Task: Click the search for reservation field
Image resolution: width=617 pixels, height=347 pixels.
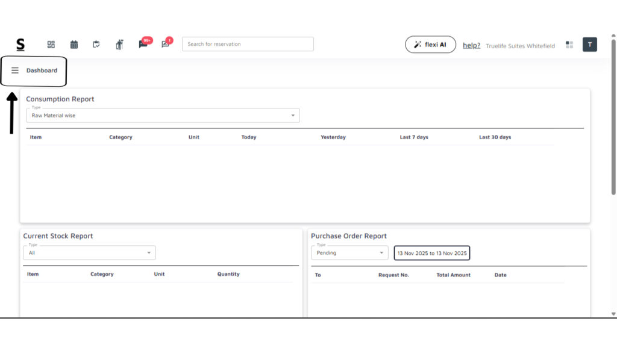Action: click(248, 44)
